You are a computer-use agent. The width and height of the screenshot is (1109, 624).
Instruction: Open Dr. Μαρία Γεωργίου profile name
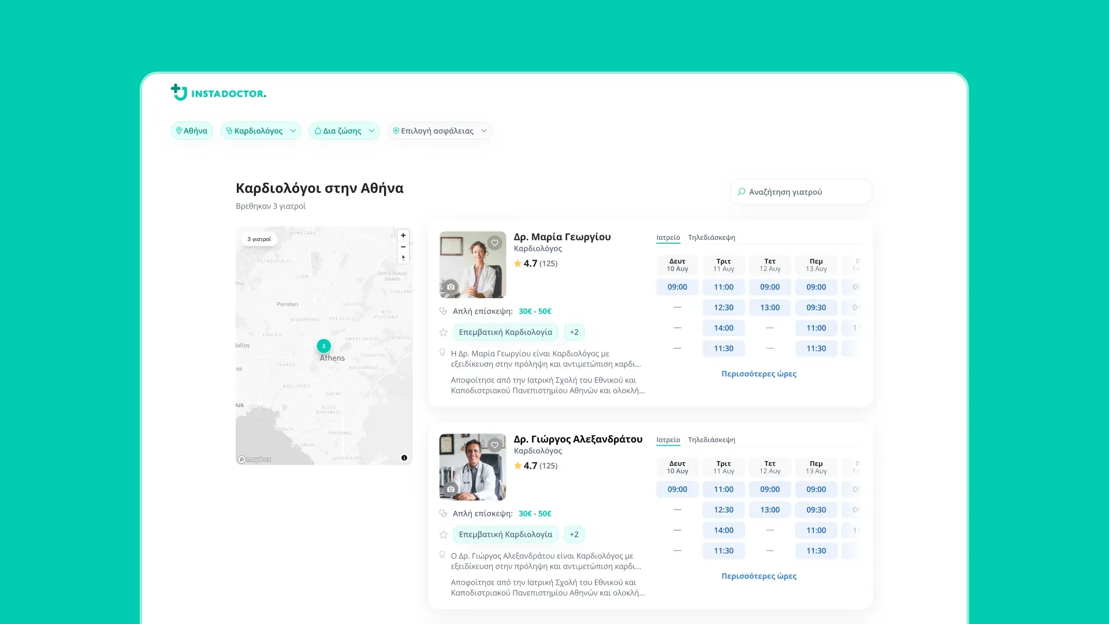tap(562, 237)
